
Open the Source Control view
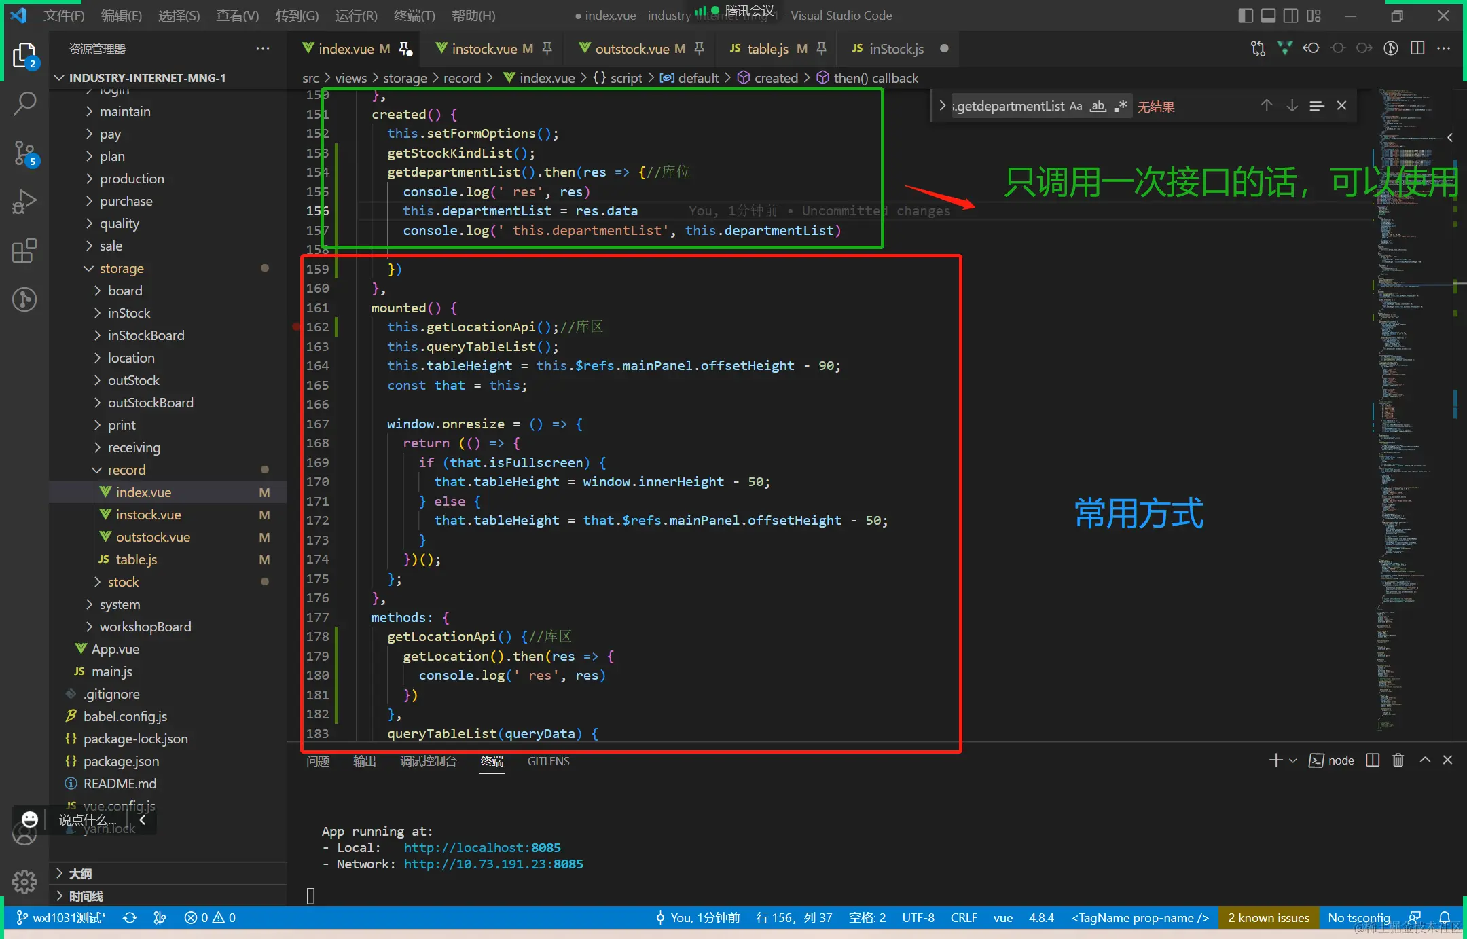pyautogui.click(x=24, y=153)
